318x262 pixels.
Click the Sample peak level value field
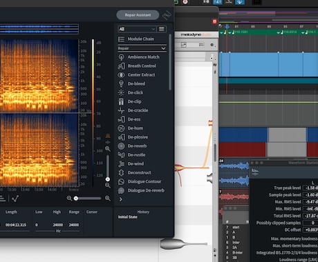coord(310,195)
